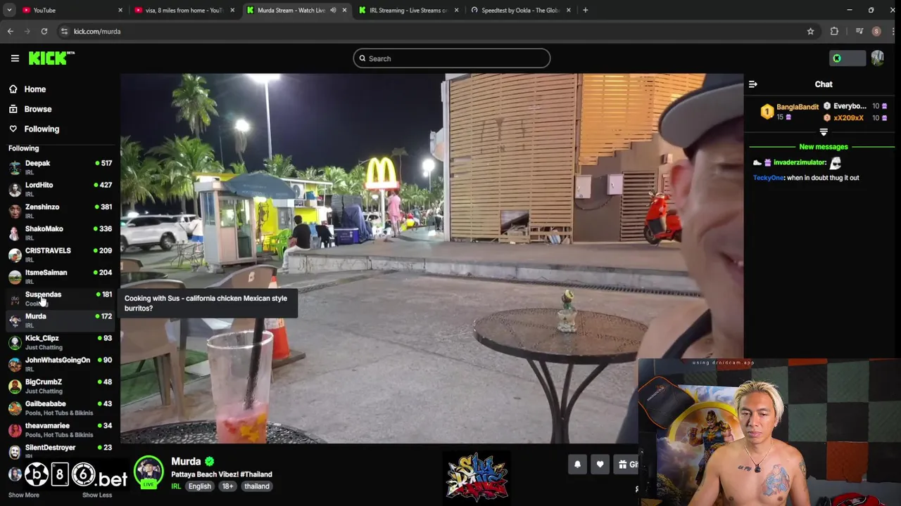Open the tab search dropdown arrow
Image resolution: width=901 pixels, height=506 pixels.
(x=9, y=10)
